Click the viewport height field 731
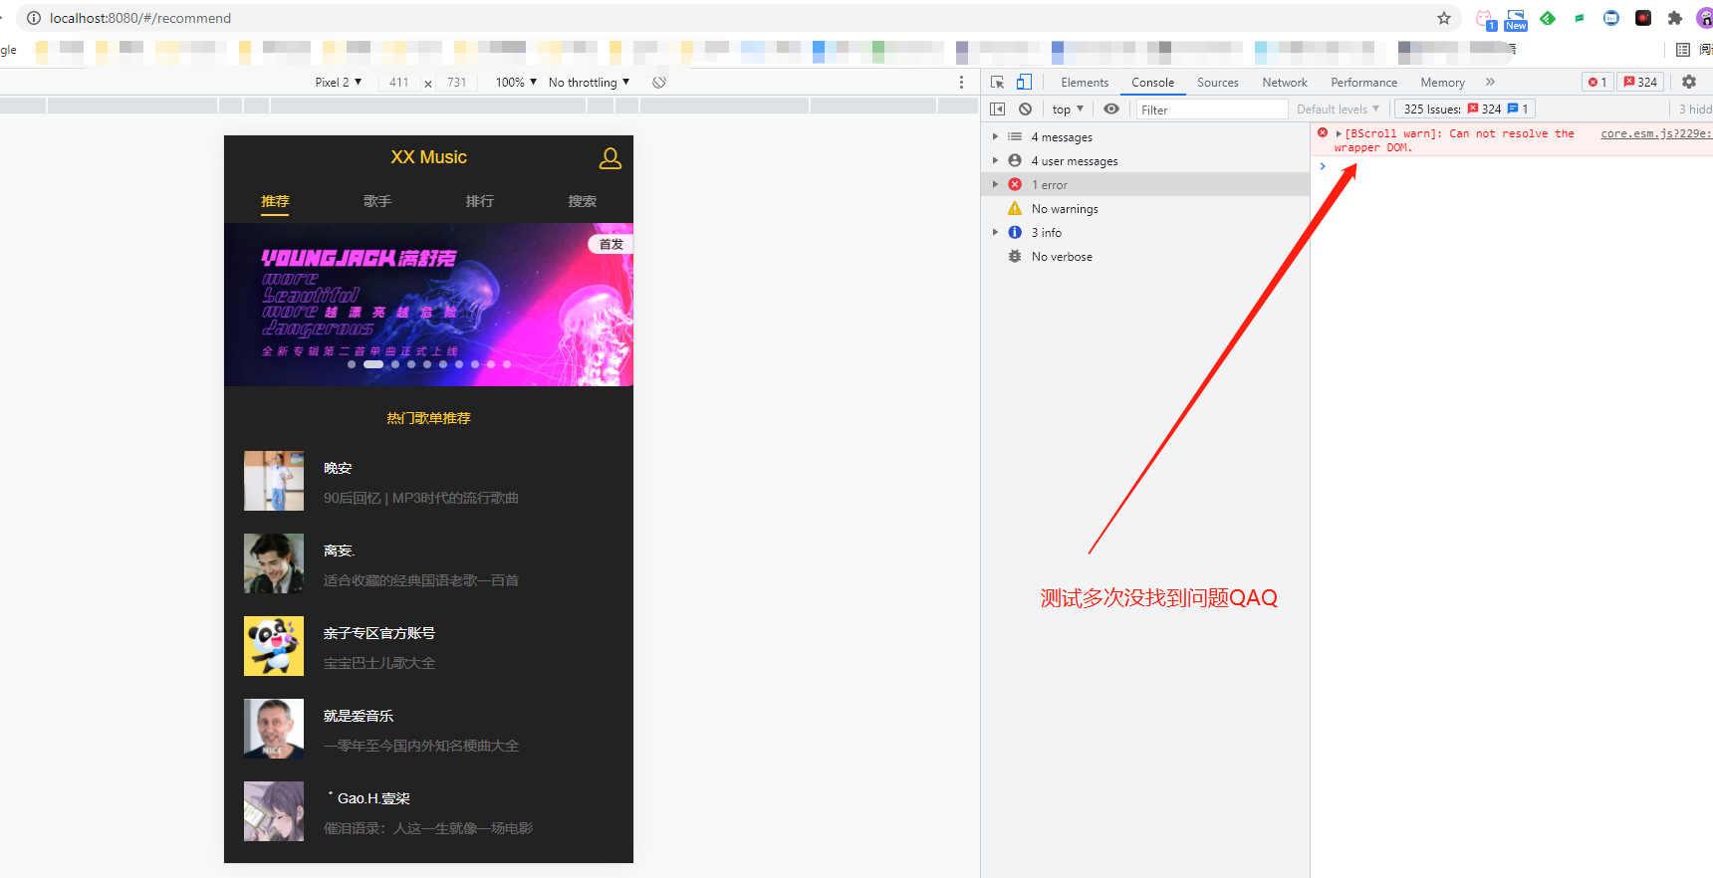This screenshot has width=1713, height=878. (457, 83)
